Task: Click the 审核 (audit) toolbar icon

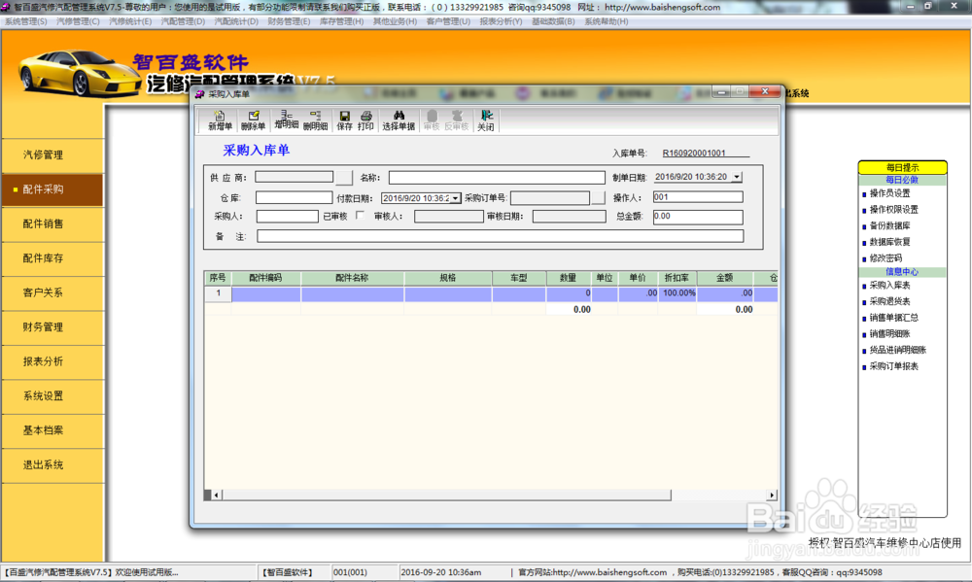Action: [432, 120]
